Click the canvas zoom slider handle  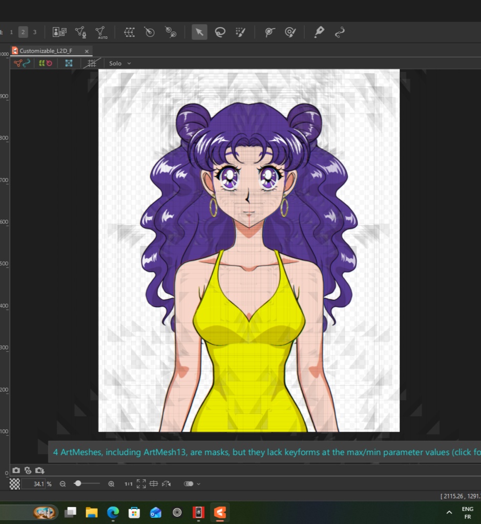click(77, 484)
